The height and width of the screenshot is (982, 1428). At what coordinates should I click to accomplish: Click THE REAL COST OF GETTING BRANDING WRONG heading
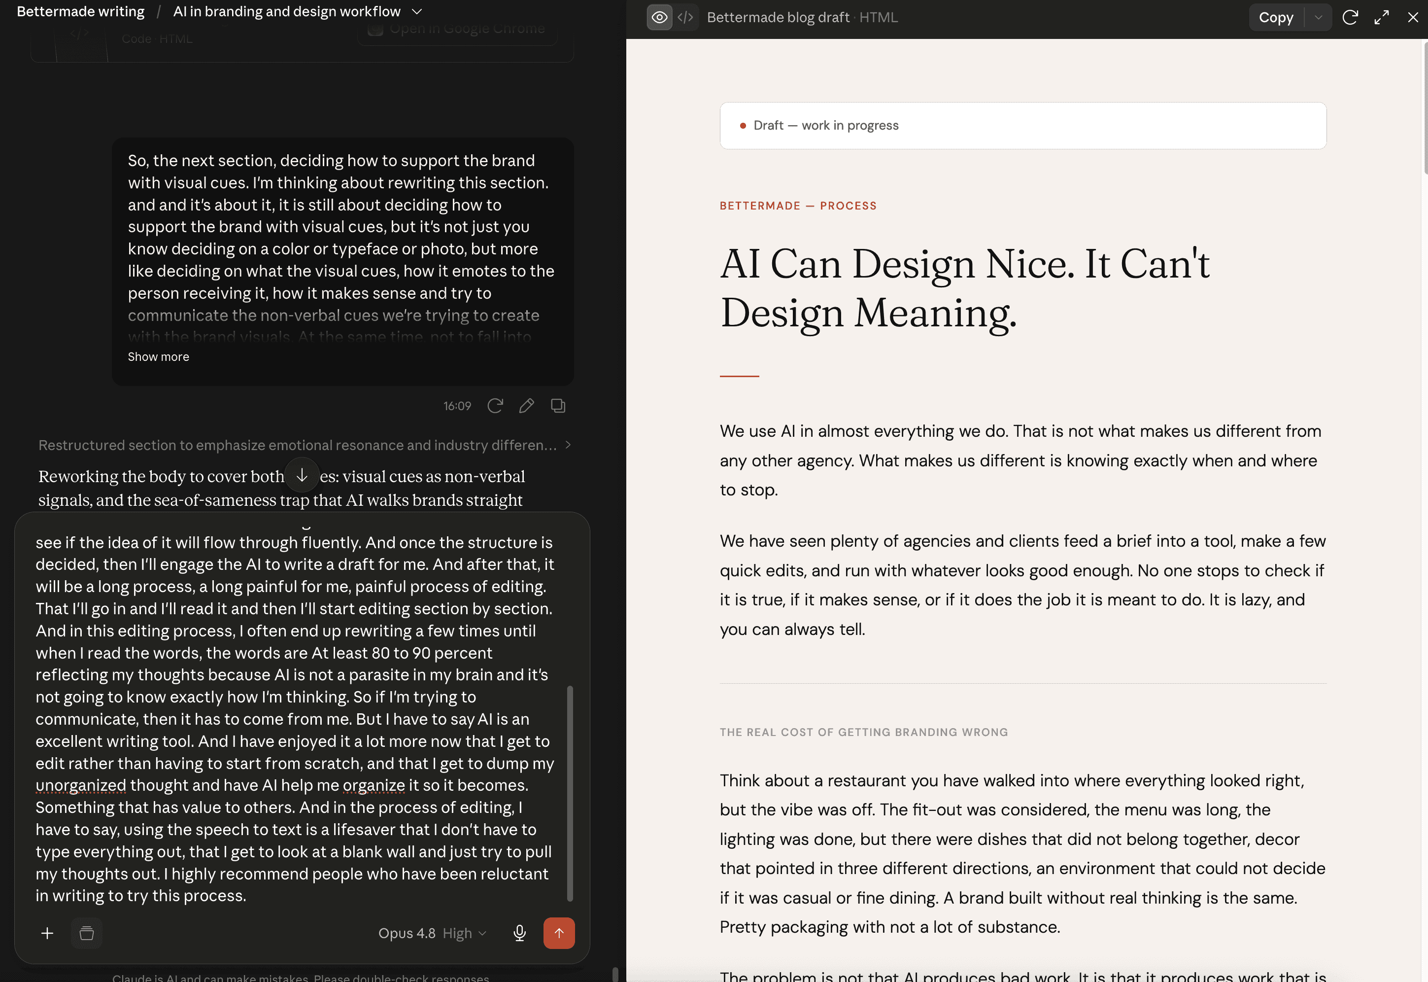coord(864,732)
